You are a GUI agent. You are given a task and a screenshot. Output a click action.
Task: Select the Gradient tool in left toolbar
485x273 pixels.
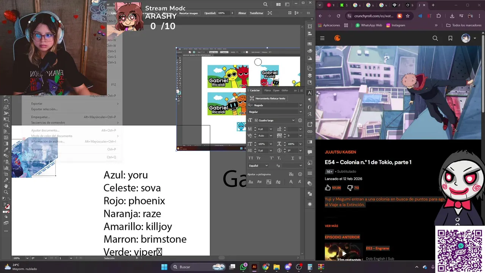click(x=6, y=143)
